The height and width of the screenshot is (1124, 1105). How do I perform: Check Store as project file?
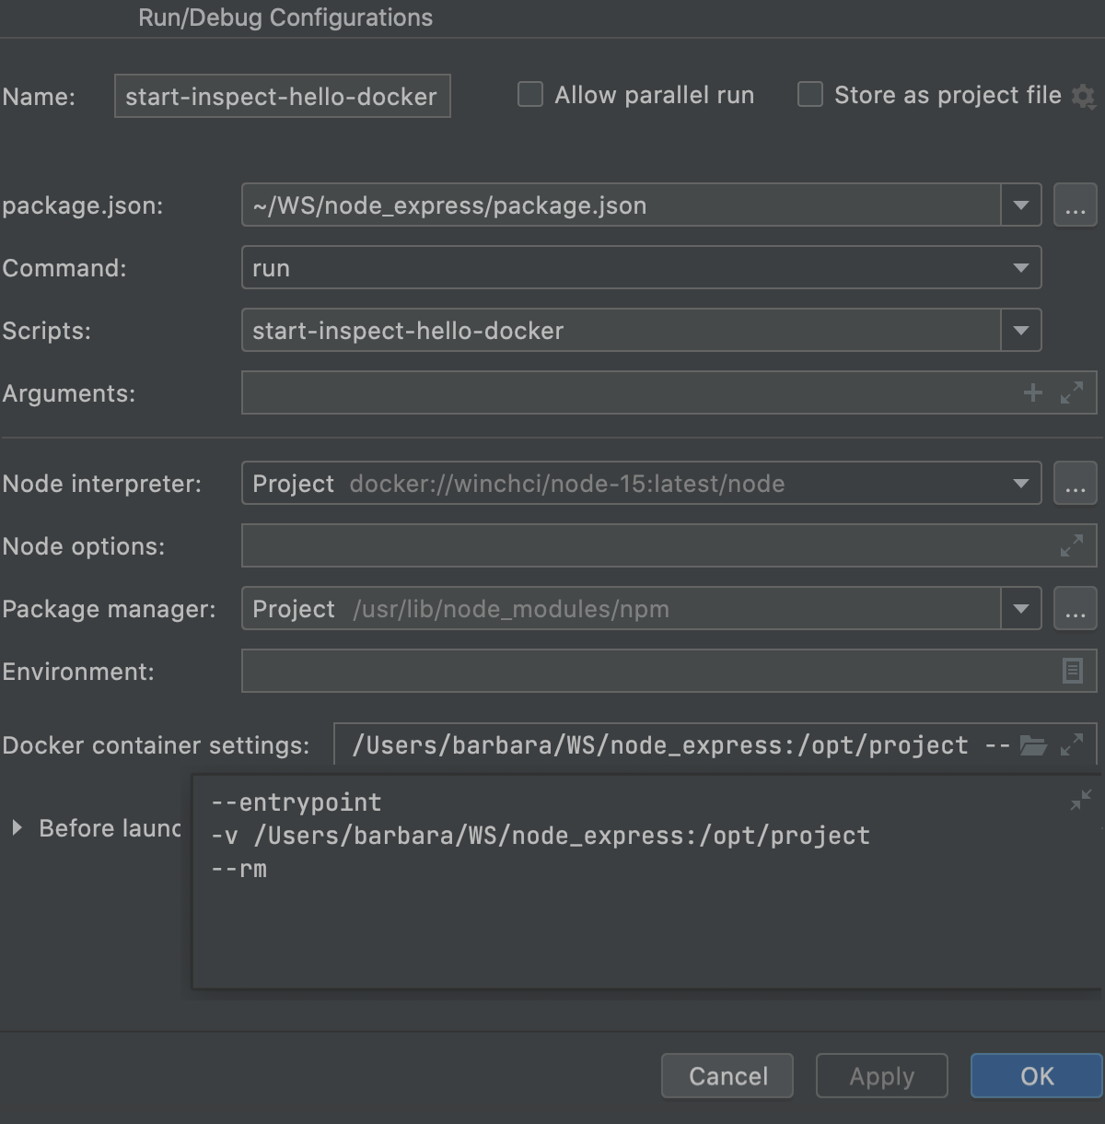809,94
